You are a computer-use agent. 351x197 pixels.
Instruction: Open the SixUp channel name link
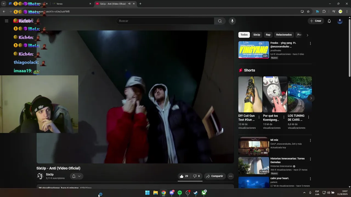pyautogui.click(x=50, y=175)
